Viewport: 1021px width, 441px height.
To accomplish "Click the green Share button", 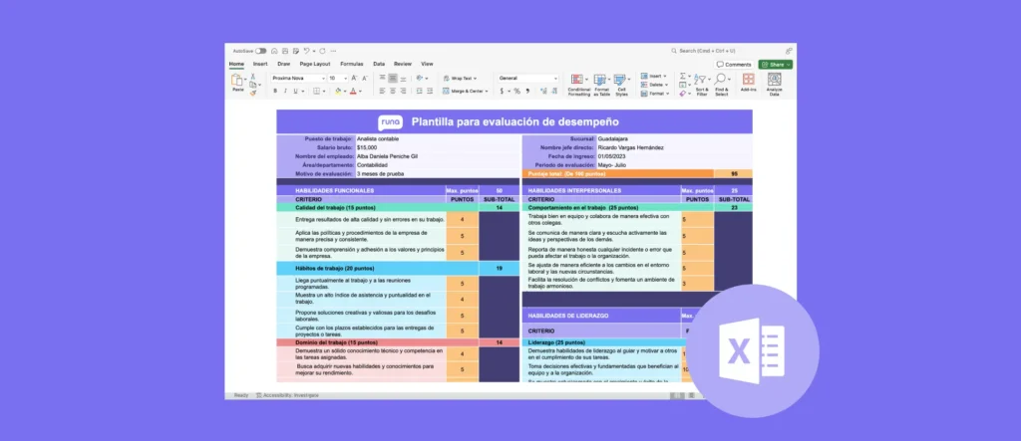I will point(776,64).
